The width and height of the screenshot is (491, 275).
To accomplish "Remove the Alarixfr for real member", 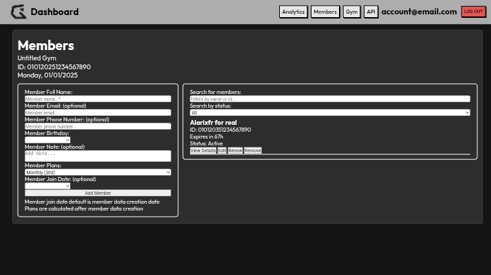I will (252, 150).
